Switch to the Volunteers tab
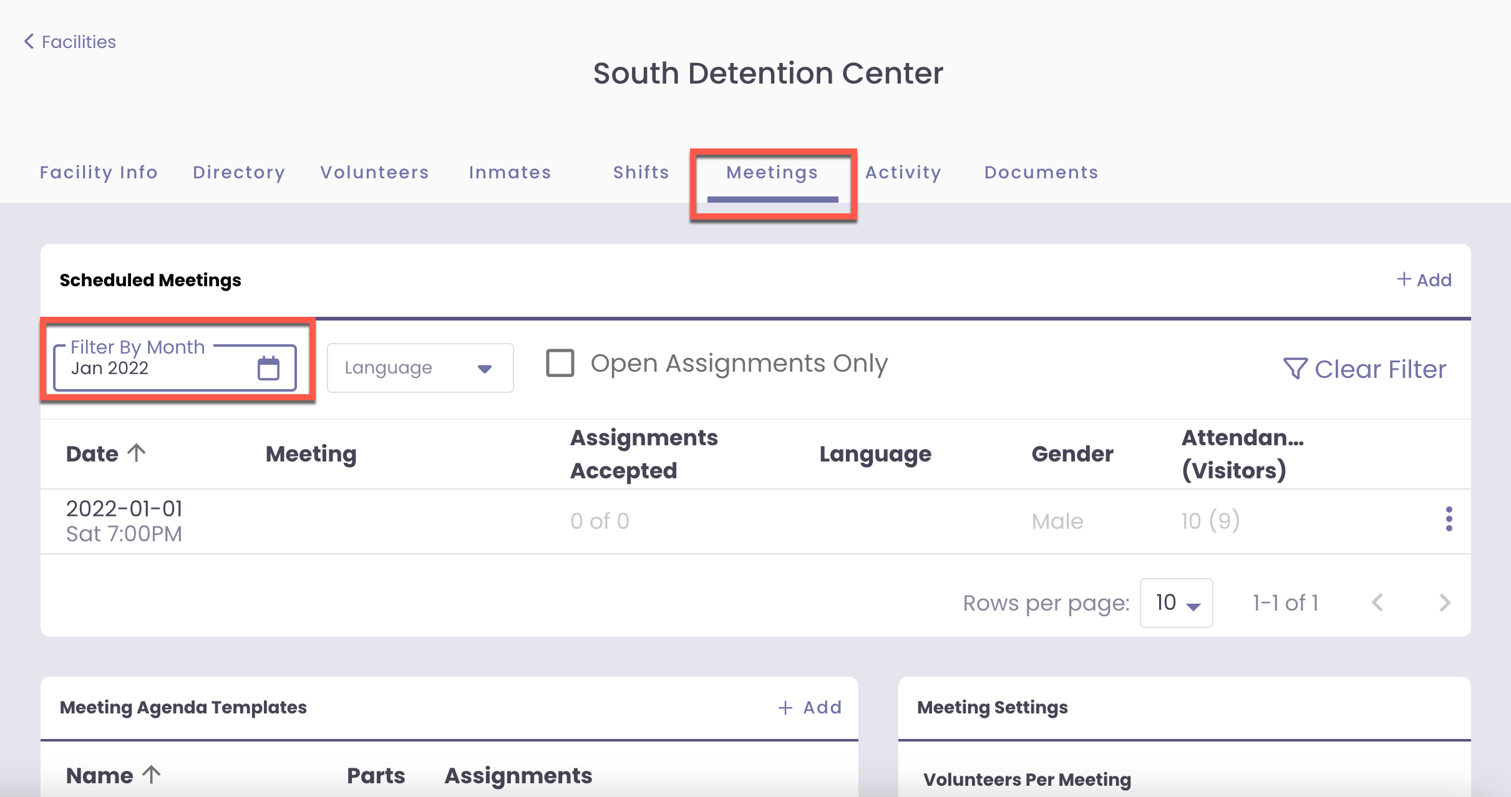 click(374, 172)
